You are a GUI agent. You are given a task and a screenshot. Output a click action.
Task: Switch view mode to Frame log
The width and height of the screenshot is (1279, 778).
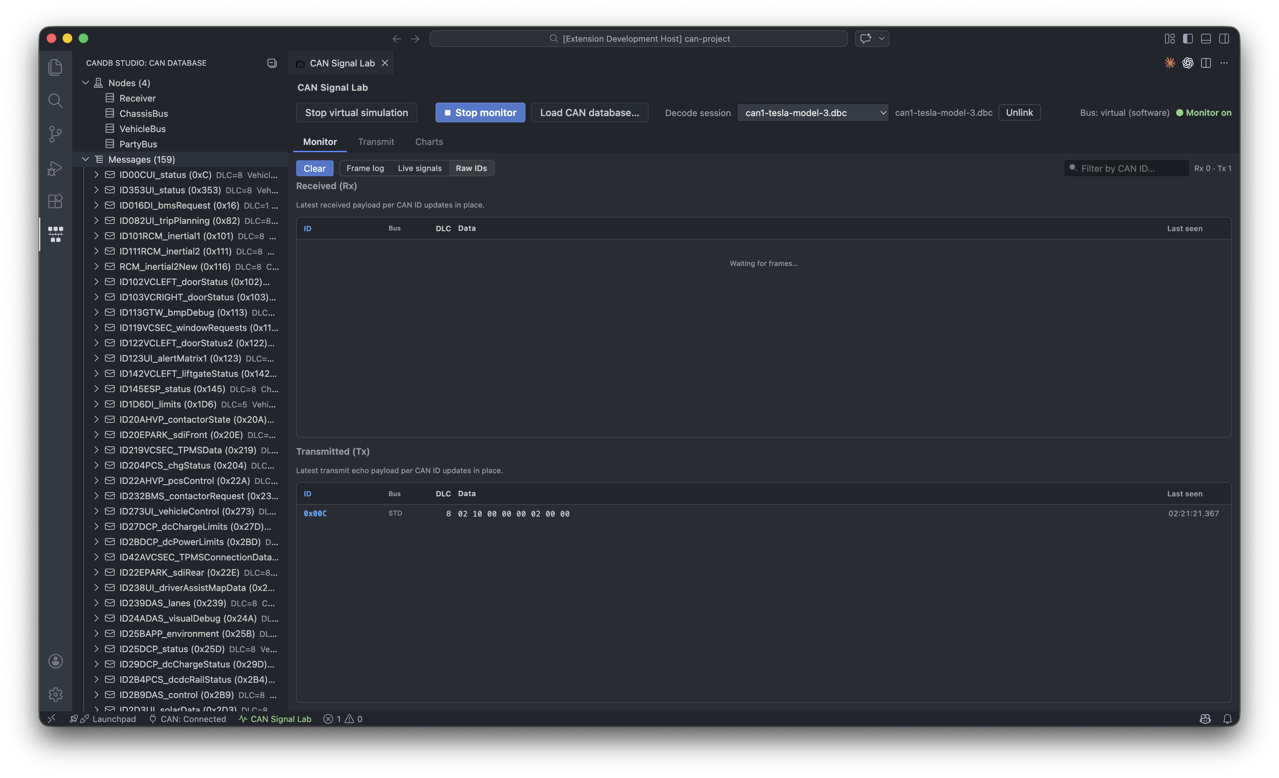coord(365,168)
